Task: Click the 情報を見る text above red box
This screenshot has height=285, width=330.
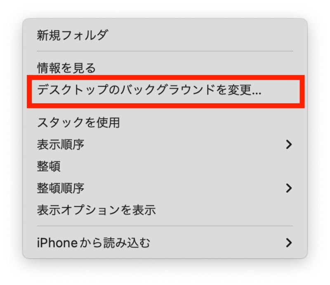Action: [66, 68]
